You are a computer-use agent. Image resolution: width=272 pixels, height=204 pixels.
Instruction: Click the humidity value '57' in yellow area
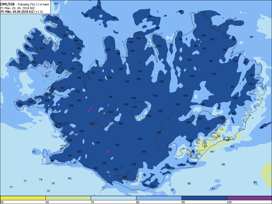(206, 146)
